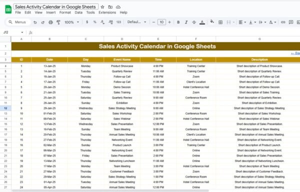300x192 pixels.
Task: Click the Location header cell
Action: point(196,59)
